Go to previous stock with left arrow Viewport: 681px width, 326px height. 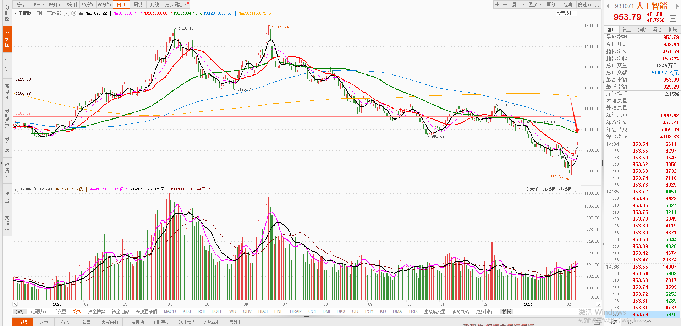(608, 6)
